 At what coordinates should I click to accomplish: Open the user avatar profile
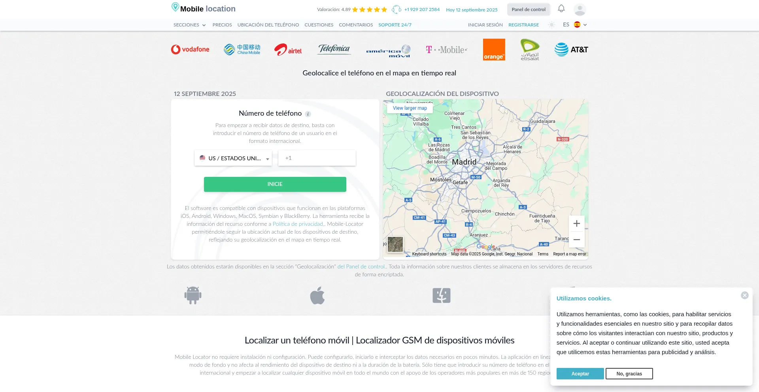580,9
